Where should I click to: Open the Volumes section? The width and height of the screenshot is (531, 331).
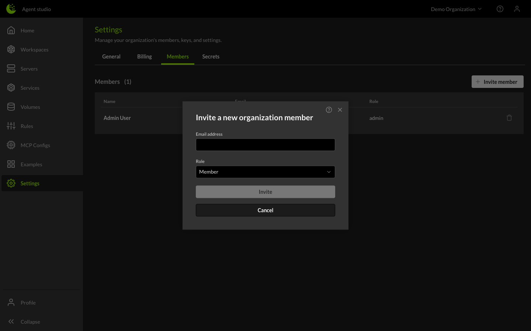[30, 107]
